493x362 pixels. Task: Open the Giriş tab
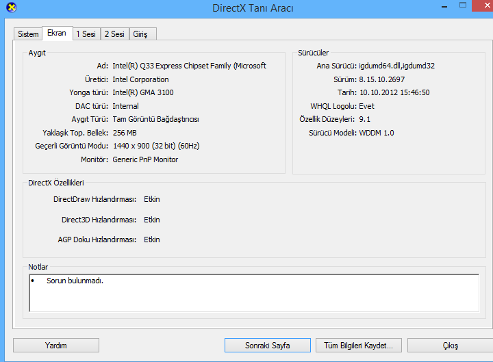[142, 34]
